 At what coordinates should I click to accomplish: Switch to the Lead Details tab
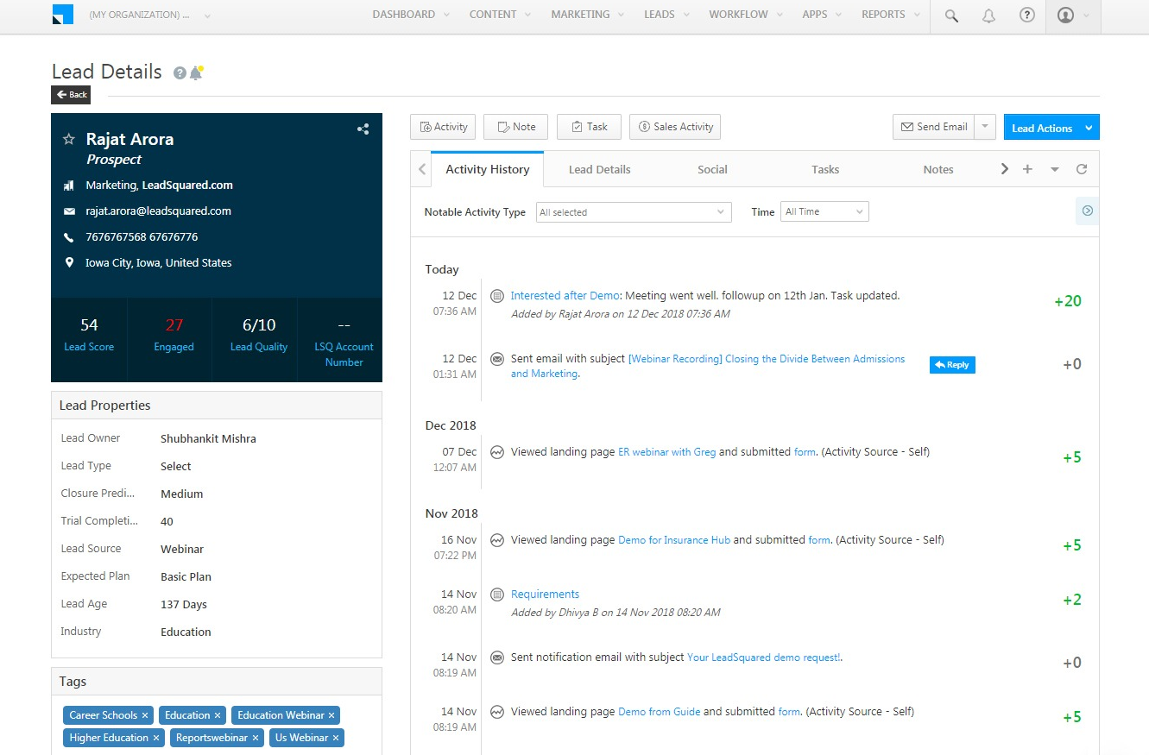(600, 170)
